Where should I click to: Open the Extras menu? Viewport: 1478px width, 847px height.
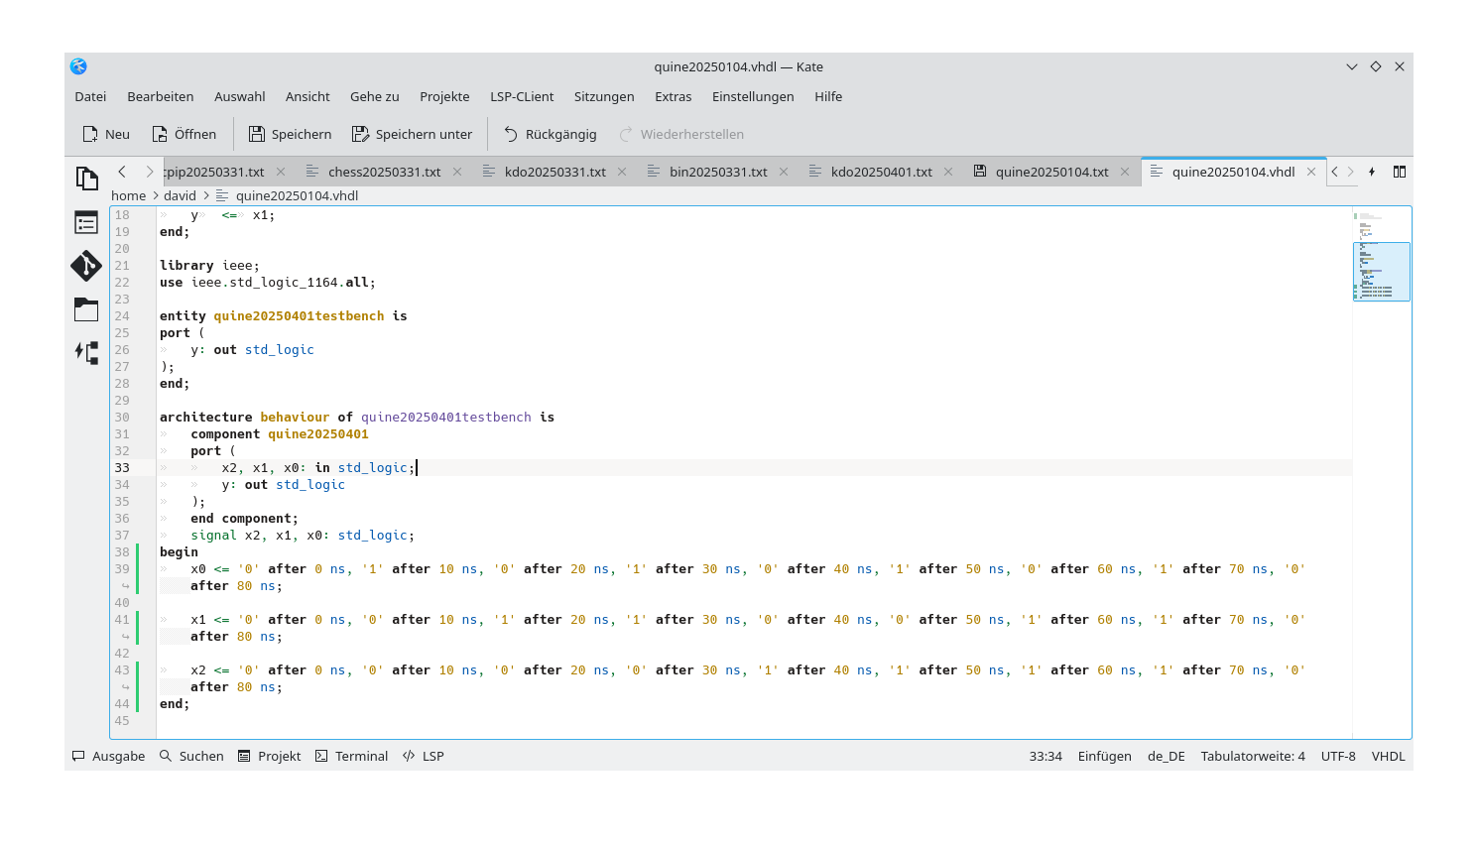tap(673, 96)
